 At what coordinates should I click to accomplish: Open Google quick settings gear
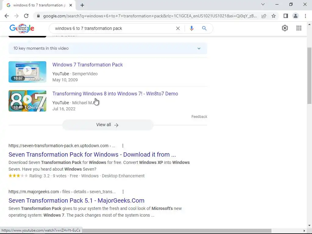285,28
